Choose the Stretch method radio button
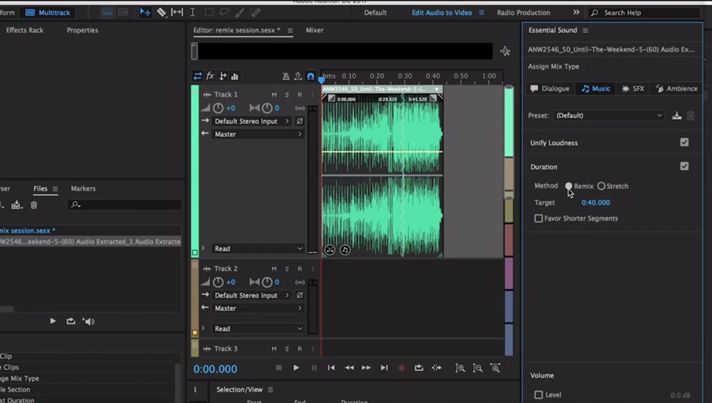Viewport: 712px width, 403px height. pos(601,186)
